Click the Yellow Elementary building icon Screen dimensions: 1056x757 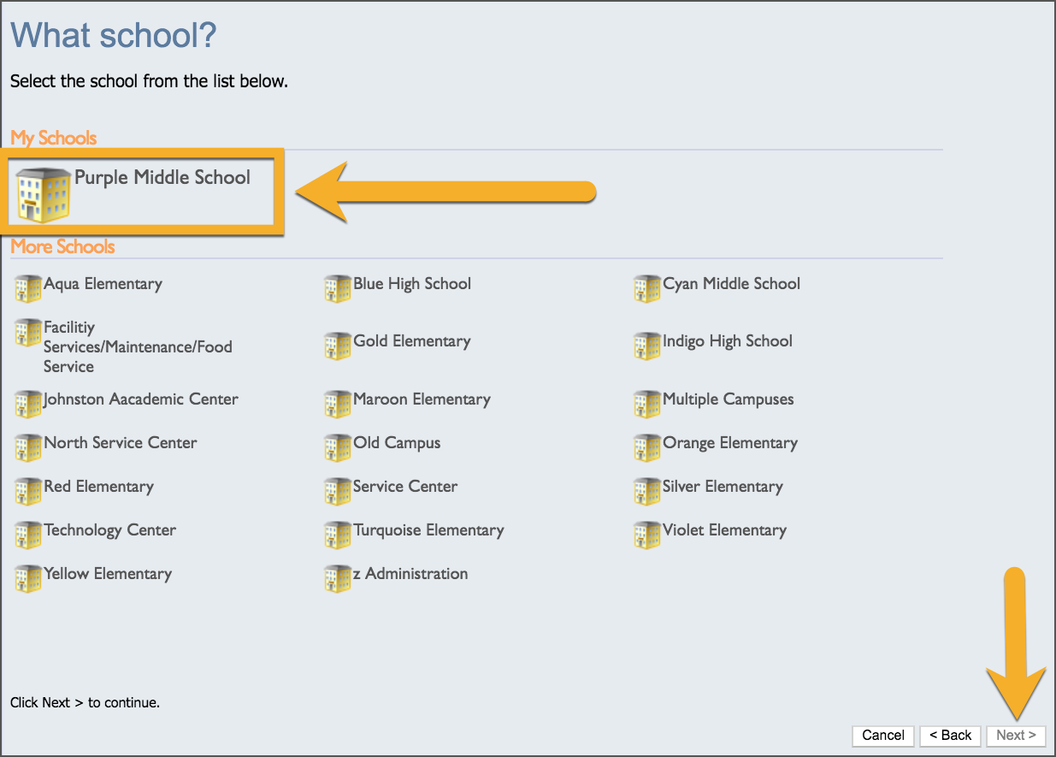point(28,578)
